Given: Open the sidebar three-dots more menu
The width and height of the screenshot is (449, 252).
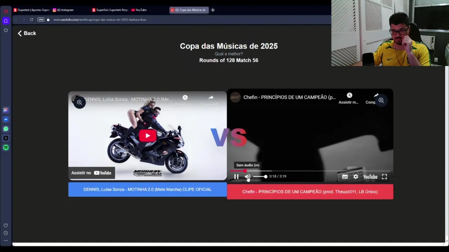Looking at the screenshot, I should [6, 240].
